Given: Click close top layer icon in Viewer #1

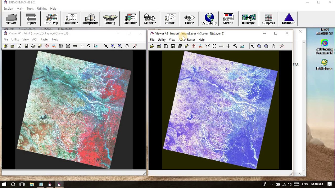Looking at the screenshot, I should click(x=13, y=46).
